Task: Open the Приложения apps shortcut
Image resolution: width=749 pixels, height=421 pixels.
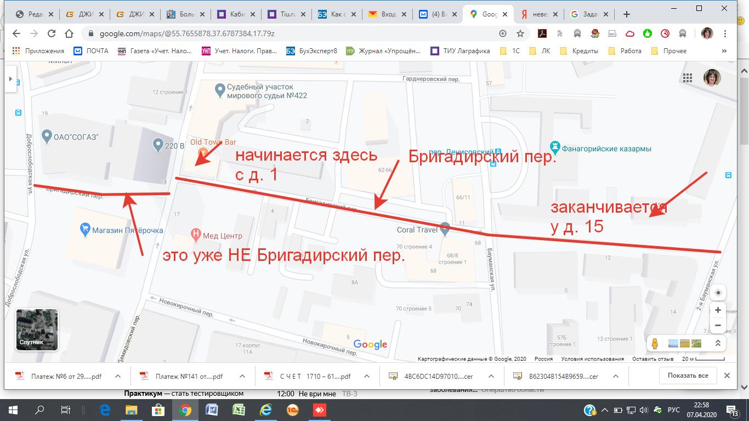Action: (38, 51)
